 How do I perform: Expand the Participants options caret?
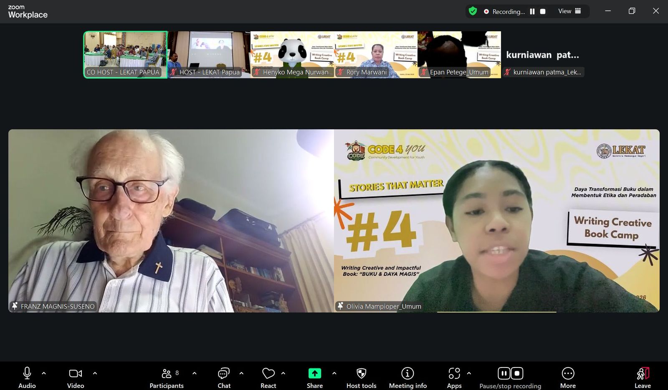pyautogui.click(x=194, y=373)
